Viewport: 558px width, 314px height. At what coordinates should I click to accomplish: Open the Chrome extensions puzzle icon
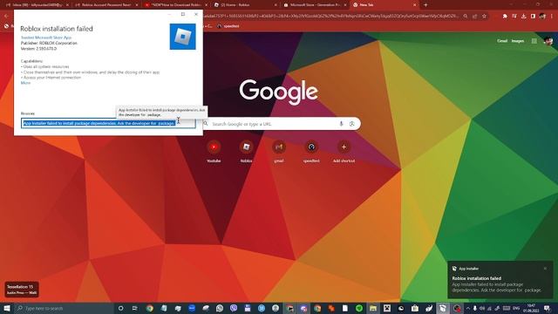coord(505,16)
